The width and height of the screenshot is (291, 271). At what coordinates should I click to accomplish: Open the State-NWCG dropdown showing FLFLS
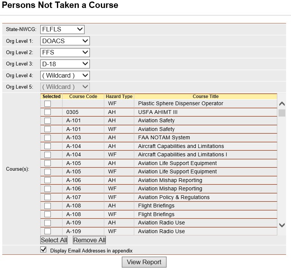pos(62,30)
